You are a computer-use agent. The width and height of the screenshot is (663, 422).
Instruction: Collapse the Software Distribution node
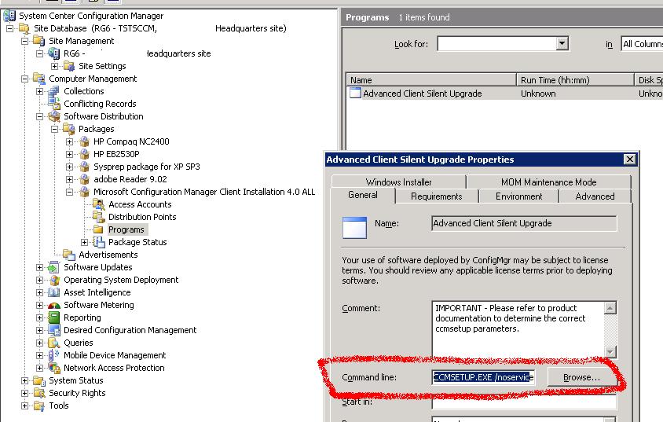[x=40, y=117]
